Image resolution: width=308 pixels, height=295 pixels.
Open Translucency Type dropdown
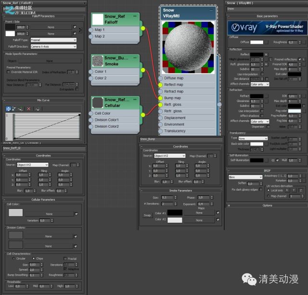coord(253,139)
